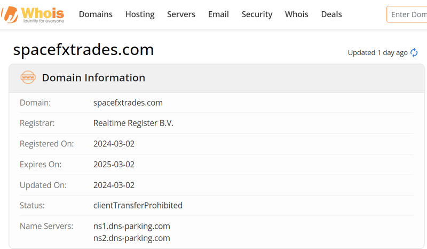The width and height of the screenshot is (427, 249).
Task: Click the Updated 1 day ago text
Action: click(x=377, y=52)
